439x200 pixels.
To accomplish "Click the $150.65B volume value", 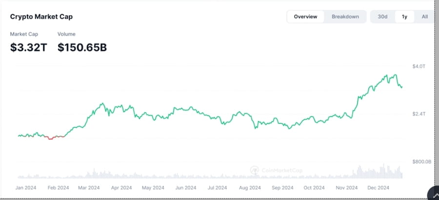I will 82,47.
